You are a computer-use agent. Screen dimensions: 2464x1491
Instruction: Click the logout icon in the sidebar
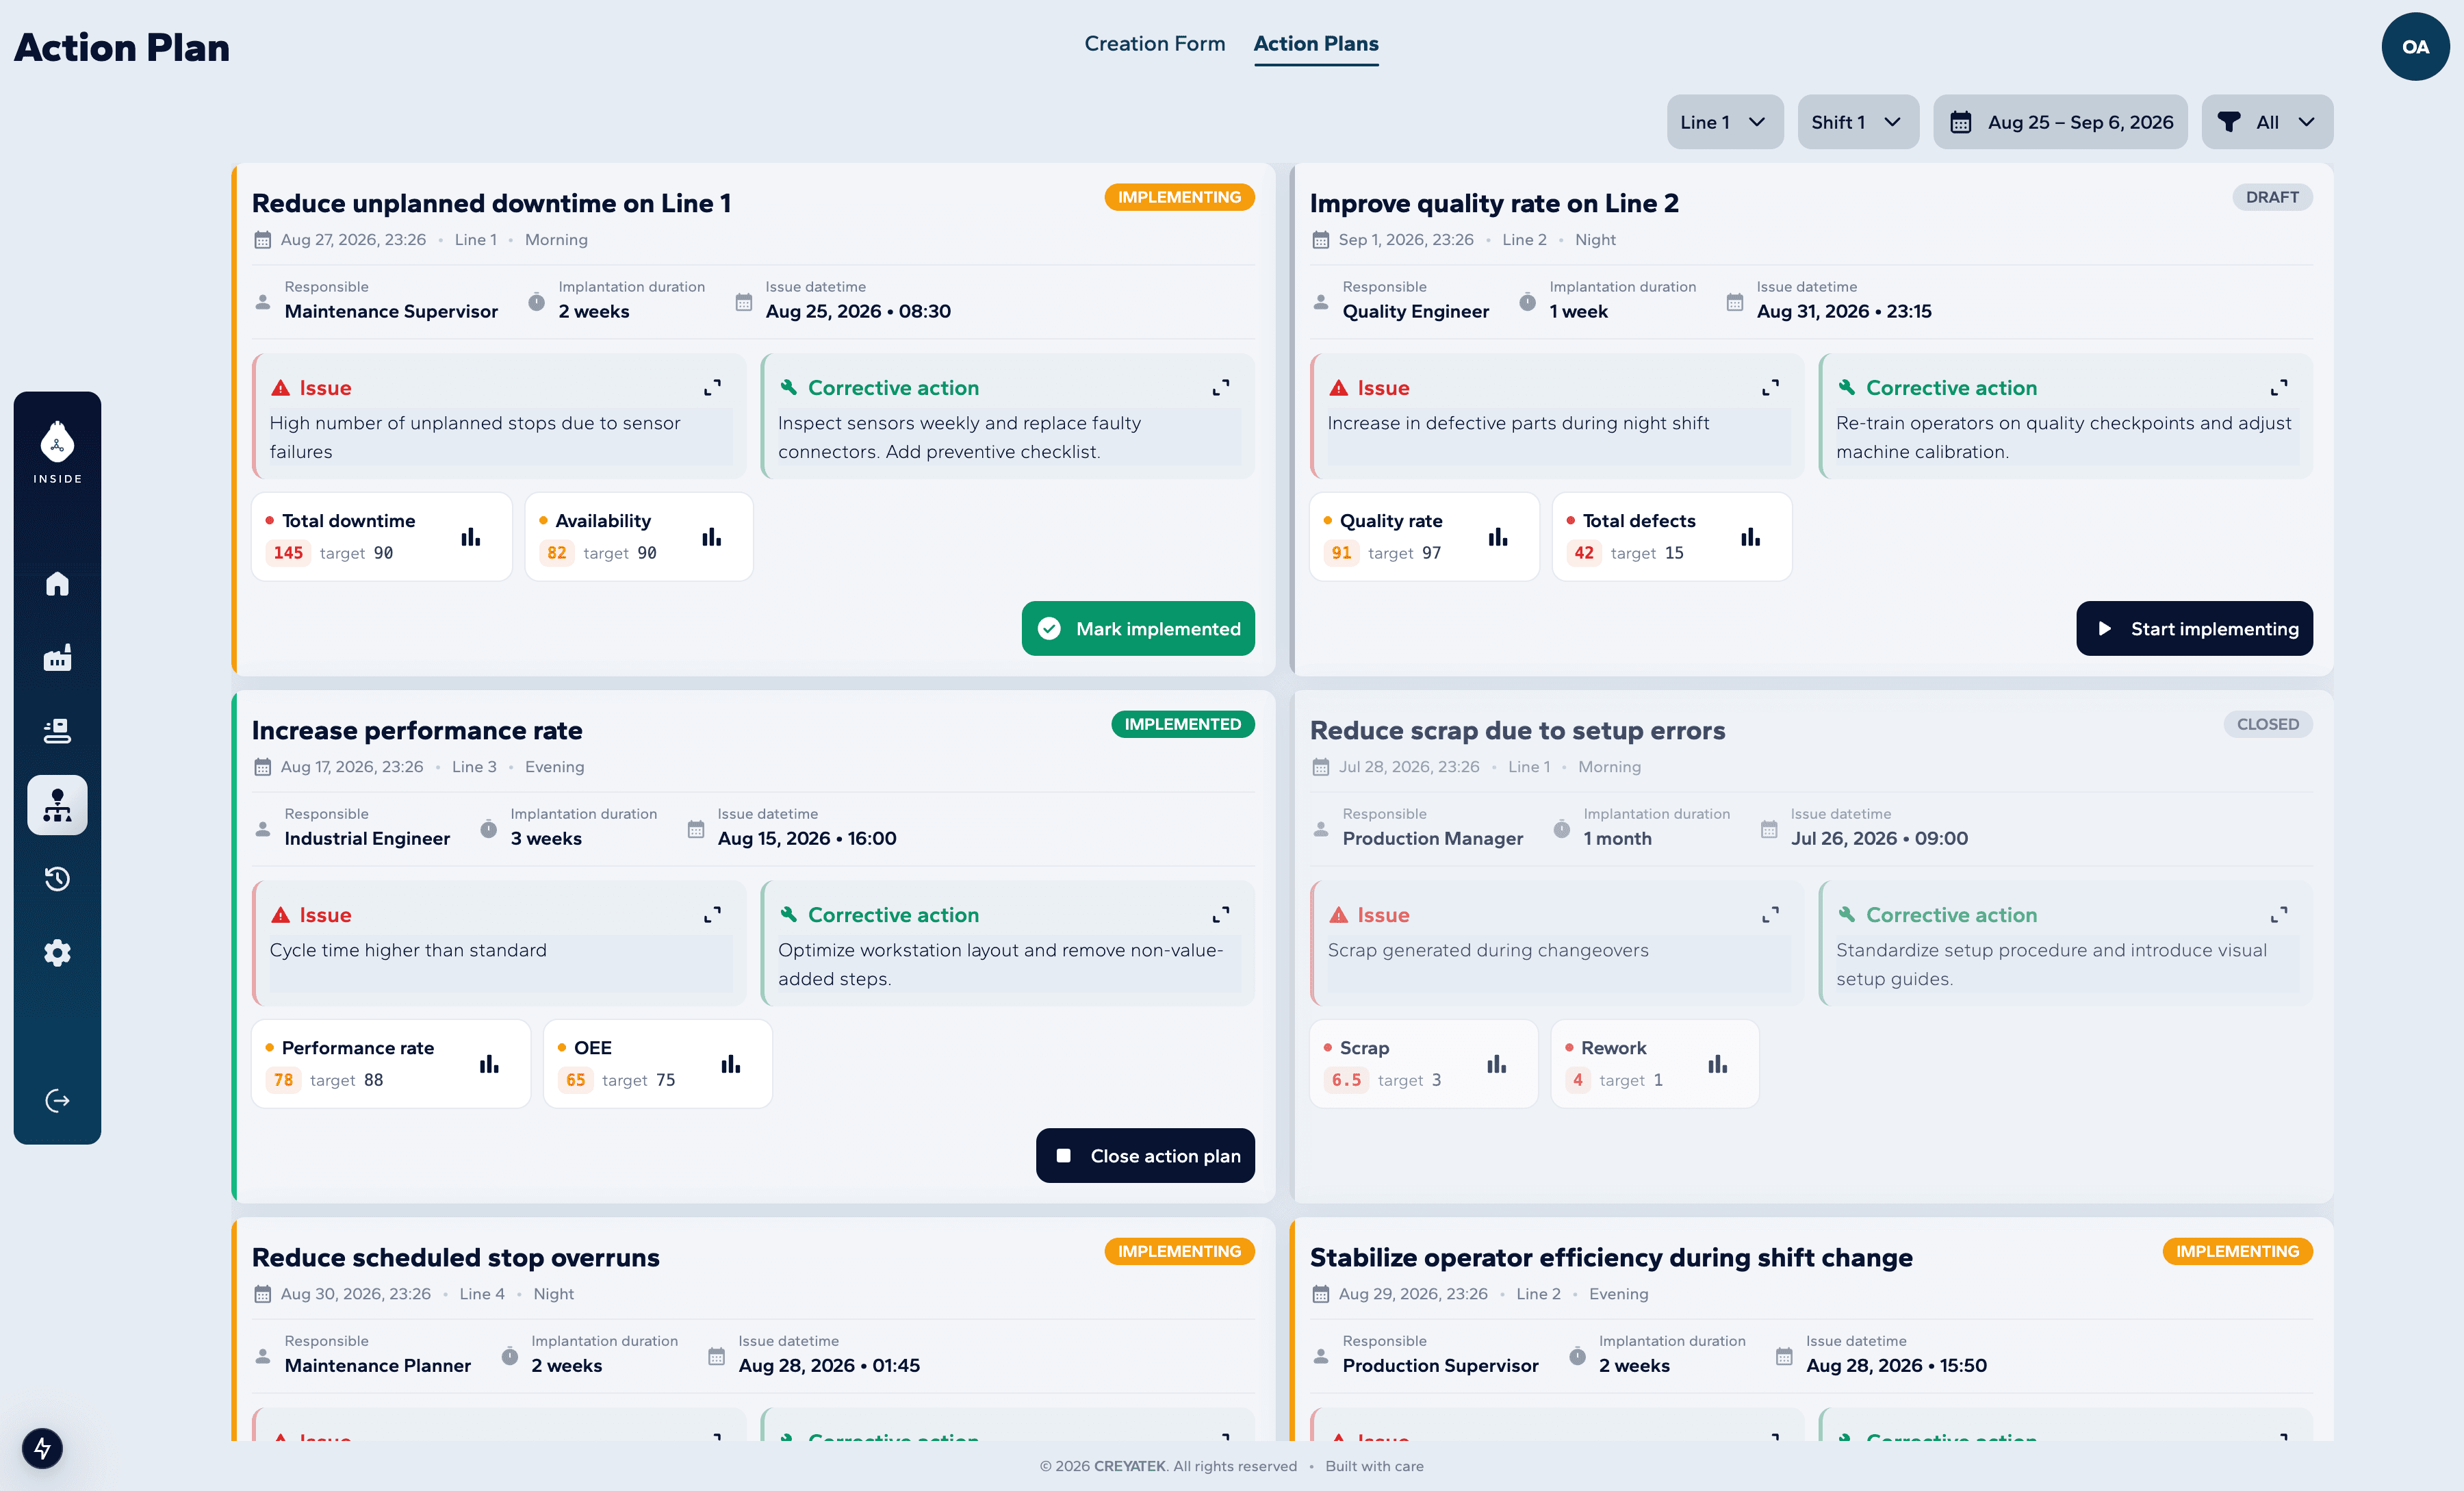(x=57, y=1100)
